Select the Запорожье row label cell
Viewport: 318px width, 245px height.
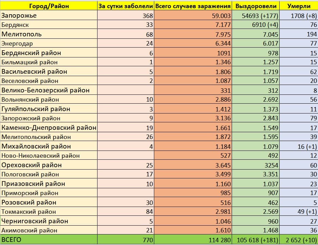48,16
